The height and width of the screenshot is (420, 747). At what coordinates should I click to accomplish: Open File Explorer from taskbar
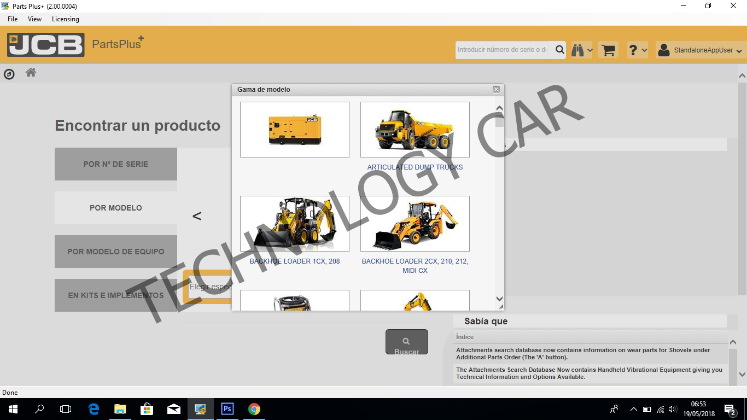click(120, 409)
